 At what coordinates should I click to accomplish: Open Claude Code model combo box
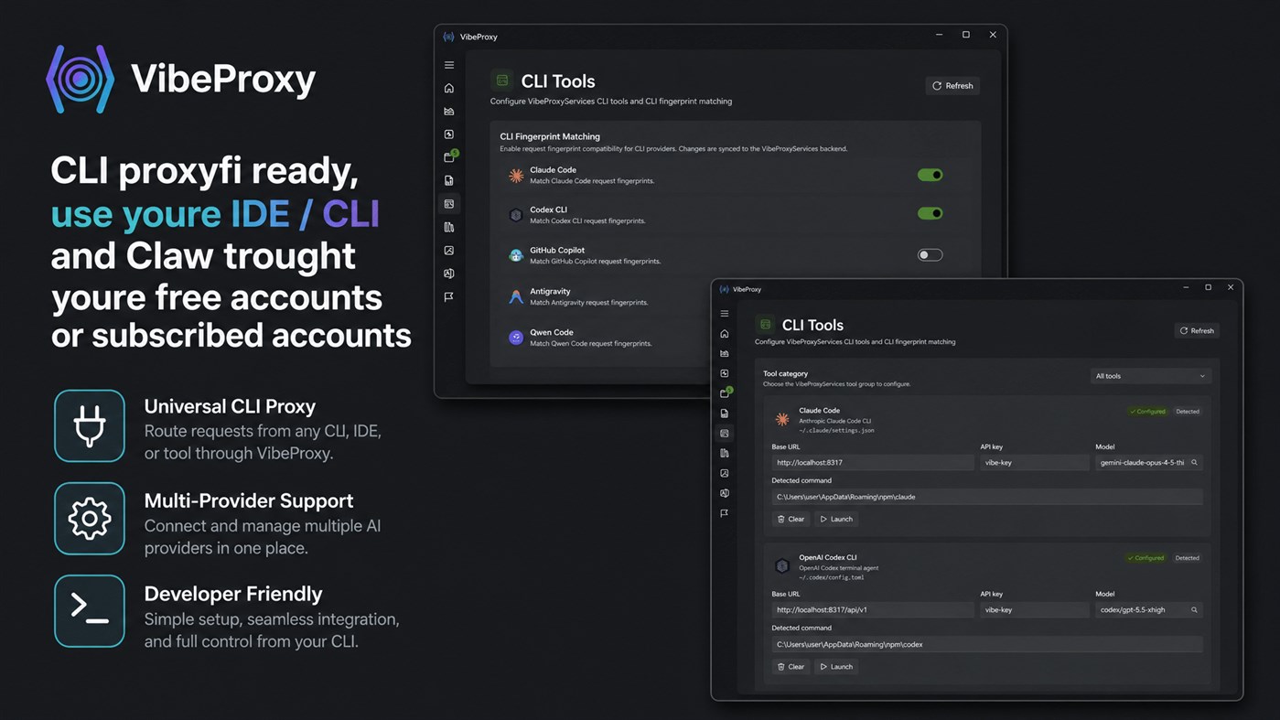point(1148,463)
